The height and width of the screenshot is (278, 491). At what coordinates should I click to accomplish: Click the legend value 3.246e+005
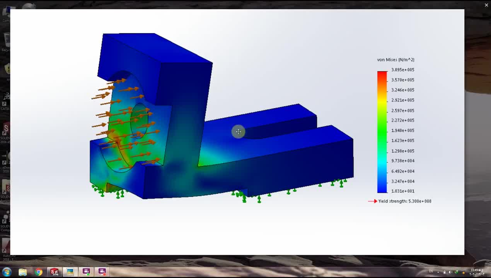pos(402,90)
